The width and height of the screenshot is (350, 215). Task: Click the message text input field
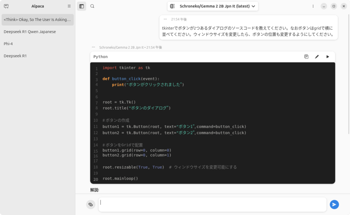point(212,204)
